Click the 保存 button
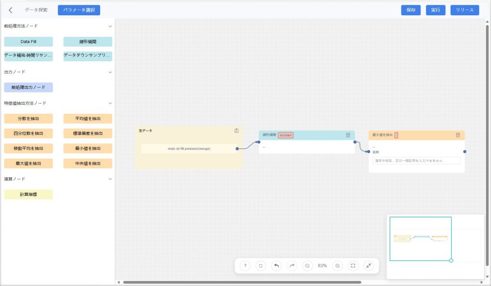The height and width of the screenshot is (286, 491). [x=411, y=10]
